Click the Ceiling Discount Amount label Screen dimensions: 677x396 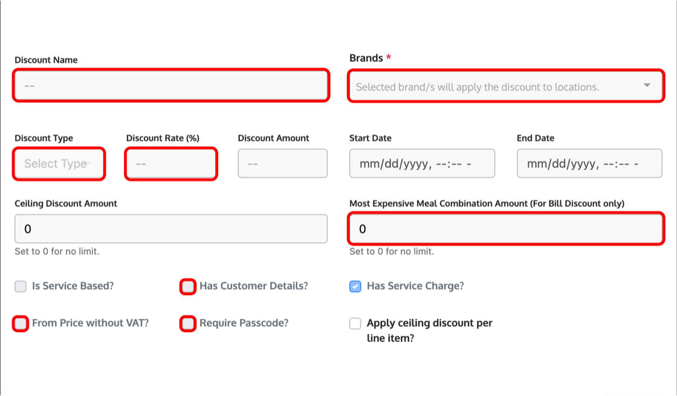[66, 203]
